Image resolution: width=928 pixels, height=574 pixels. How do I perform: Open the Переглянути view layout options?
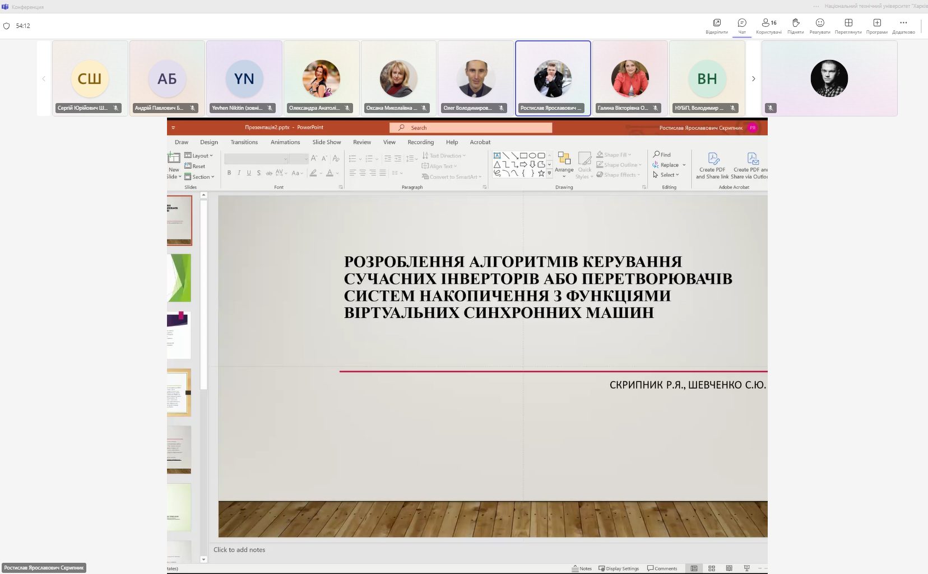point(848,25)
